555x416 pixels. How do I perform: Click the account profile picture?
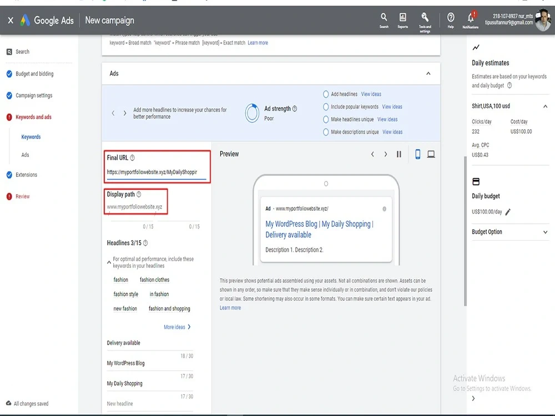[543, 21]
